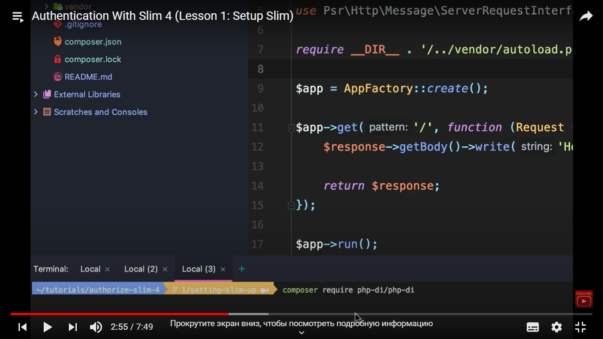The height and width of the screenshot is (339, 603).
Task: Go to the previous video
Action: click(23, 327)
